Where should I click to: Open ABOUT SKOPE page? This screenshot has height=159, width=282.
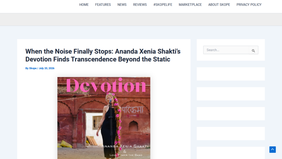click(219, 5)
